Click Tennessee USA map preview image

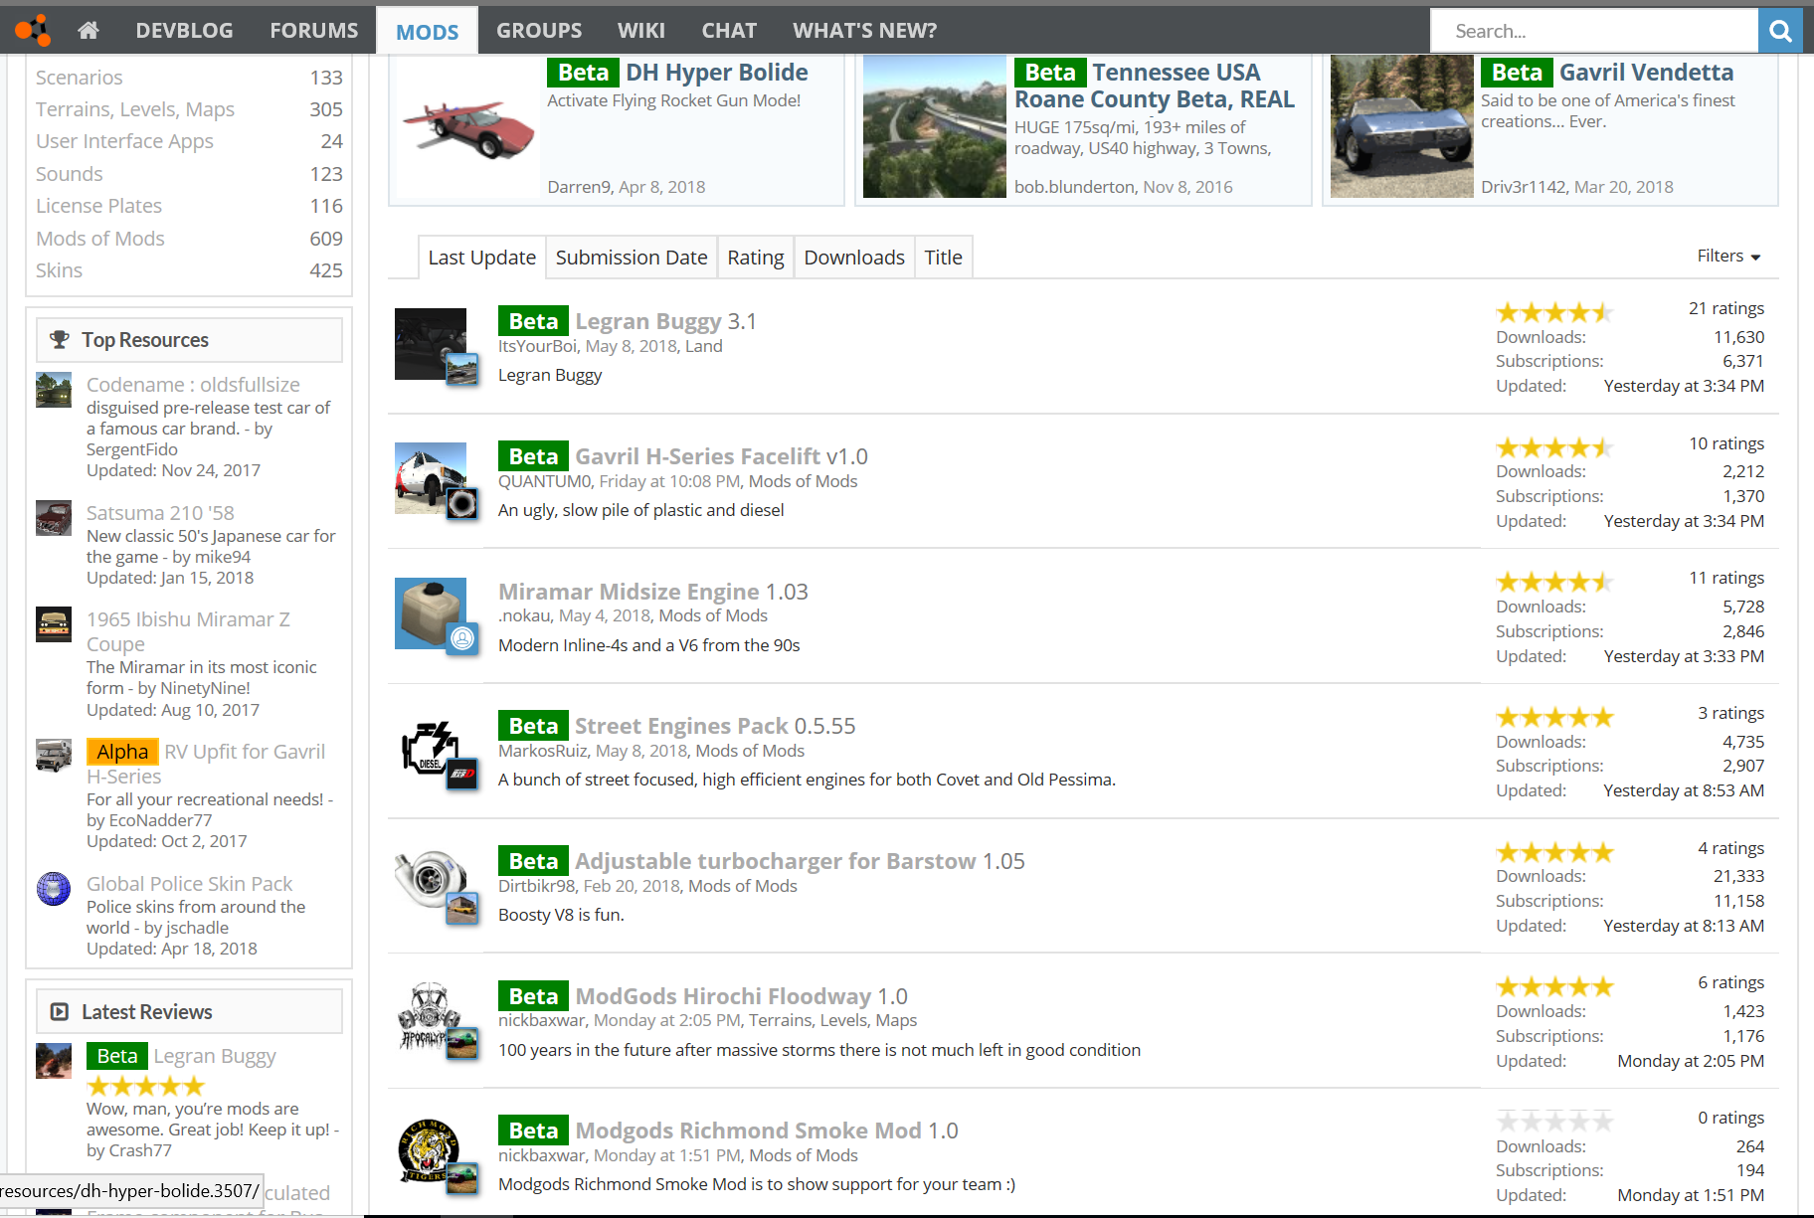(x=935, y=126)
